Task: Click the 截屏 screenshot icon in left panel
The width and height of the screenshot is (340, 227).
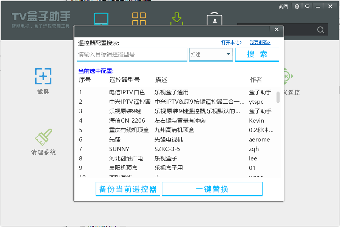Action: pyautogui.click(x=43, y=76)
